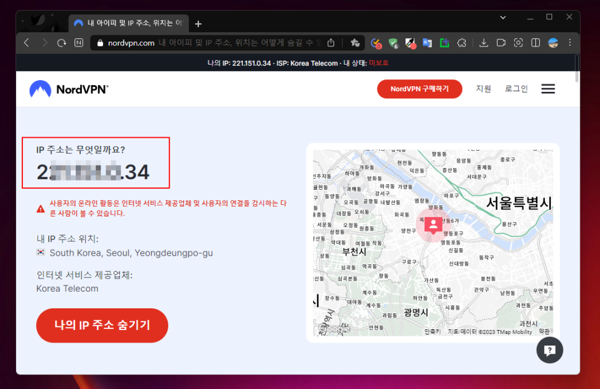Click the location pin on the map

click(433, 225)
